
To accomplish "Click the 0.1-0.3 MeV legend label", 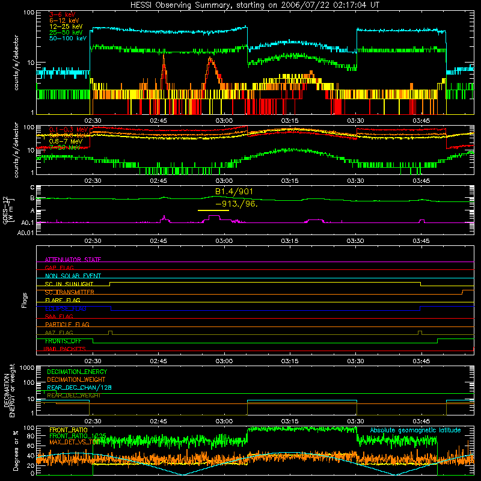I will [x=68, y=129].
